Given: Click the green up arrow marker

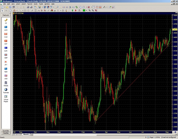Looking at the screenshot, I should [x=72, y=11].
